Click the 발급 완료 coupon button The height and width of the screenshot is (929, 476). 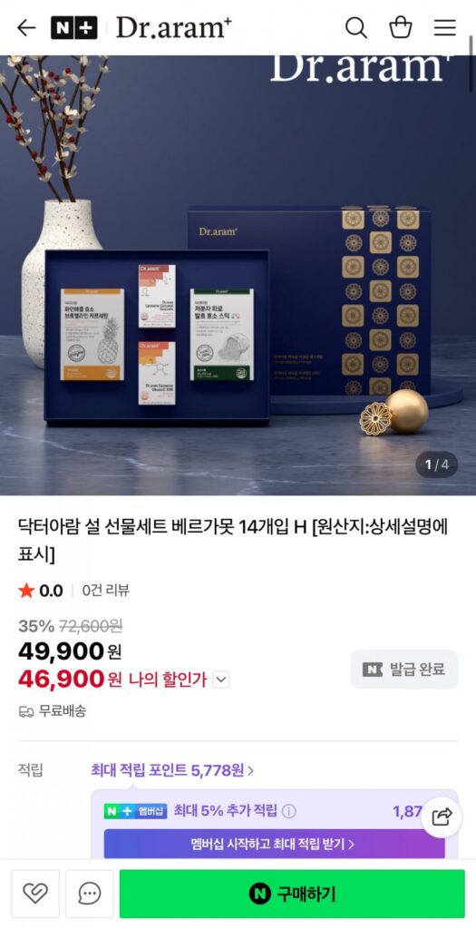404,670
